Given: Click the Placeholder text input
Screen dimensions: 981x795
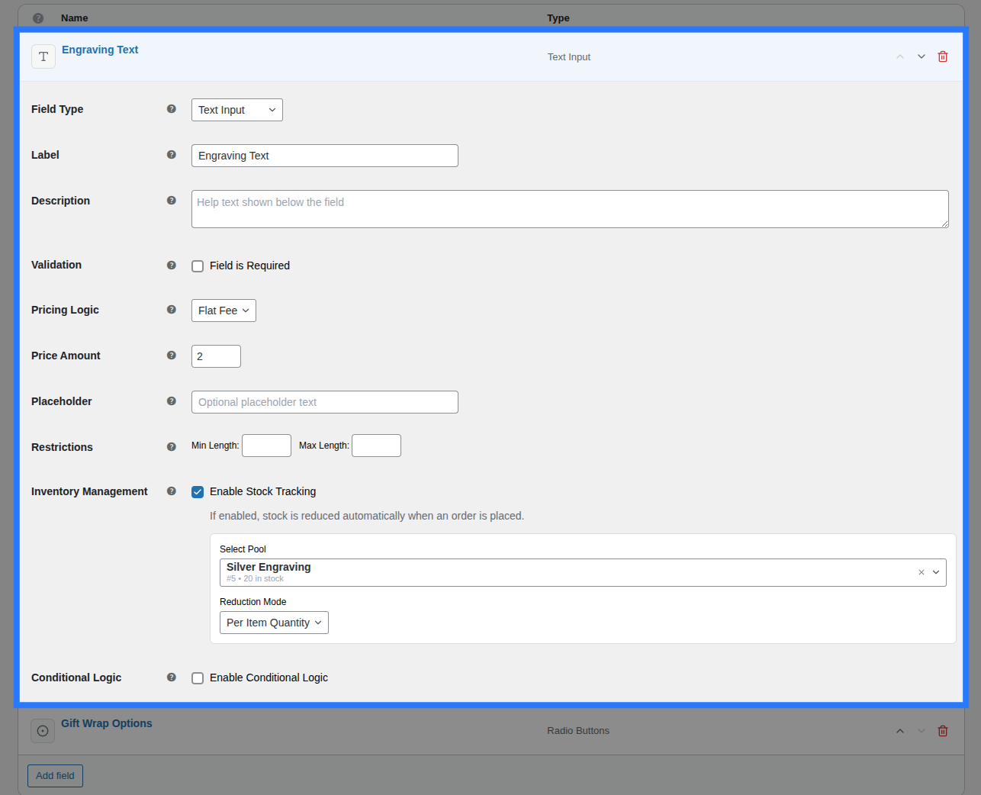Looking at the screenshot, I should click(325, 402).
